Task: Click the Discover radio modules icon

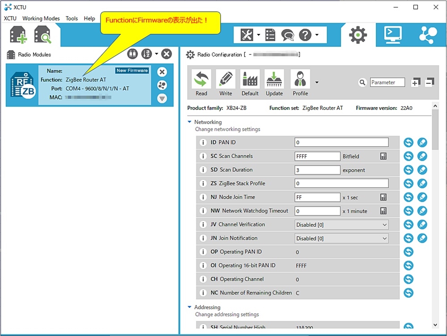Action: 43,35
